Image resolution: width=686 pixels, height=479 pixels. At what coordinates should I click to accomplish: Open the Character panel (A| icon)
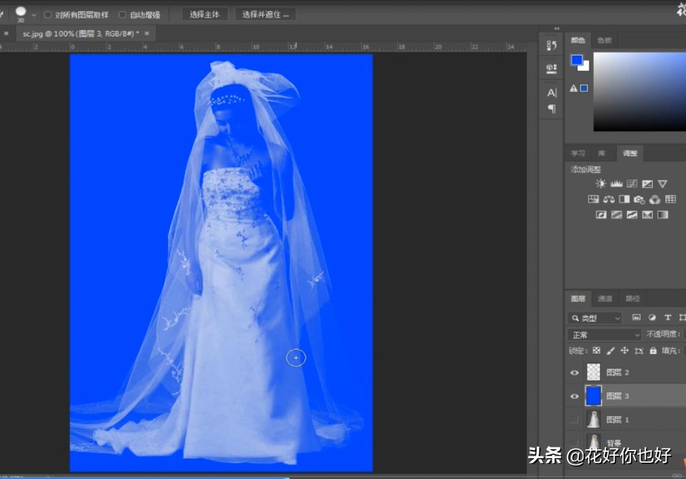coord(552,93)
